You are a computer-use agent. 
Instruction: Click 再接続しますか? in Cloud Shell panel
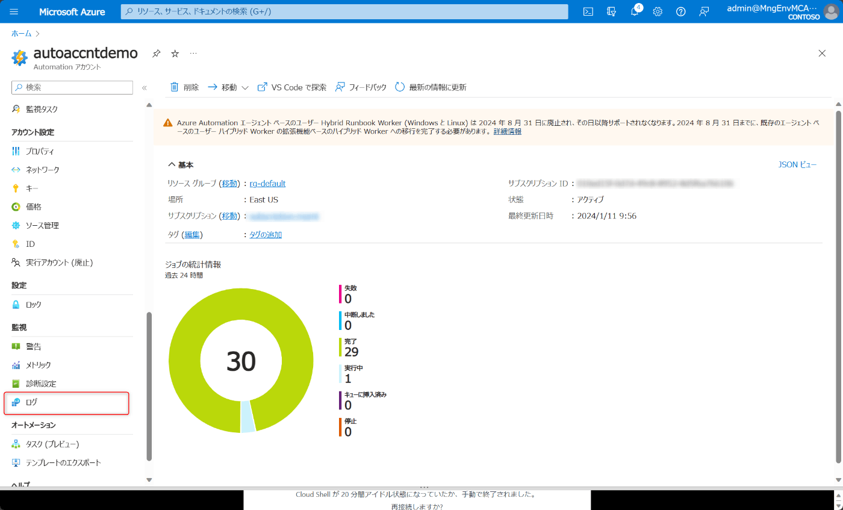(x=417, y=506)
